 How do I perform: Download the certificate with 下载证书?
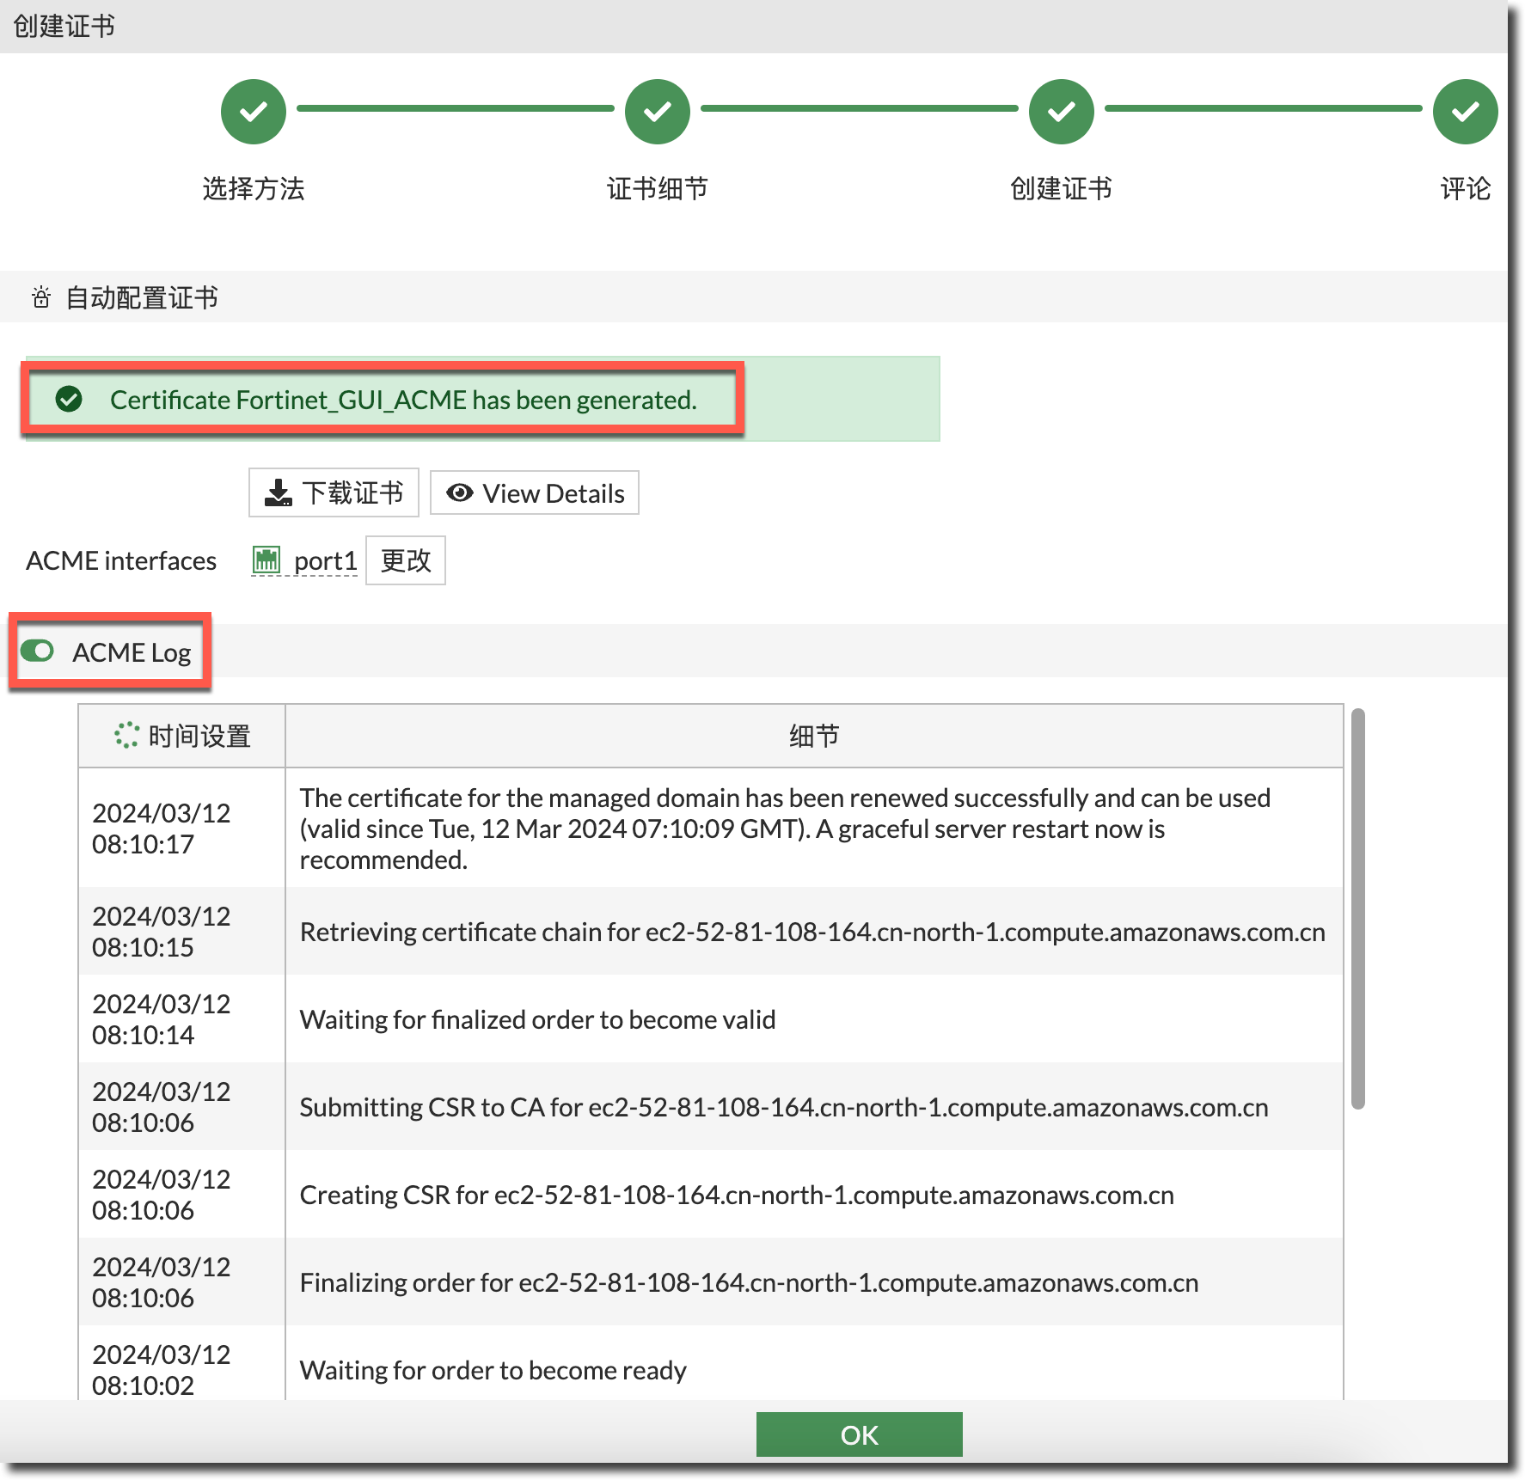tap(334, 492)
